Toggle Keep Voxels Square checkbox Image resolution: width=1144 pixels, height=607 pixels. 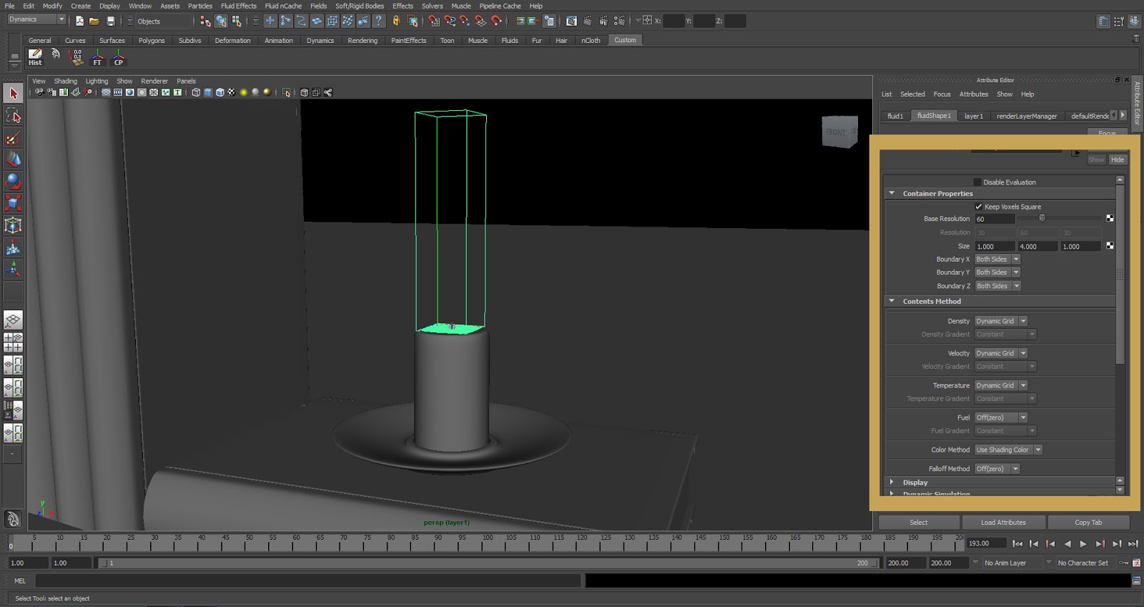(979, 207)
